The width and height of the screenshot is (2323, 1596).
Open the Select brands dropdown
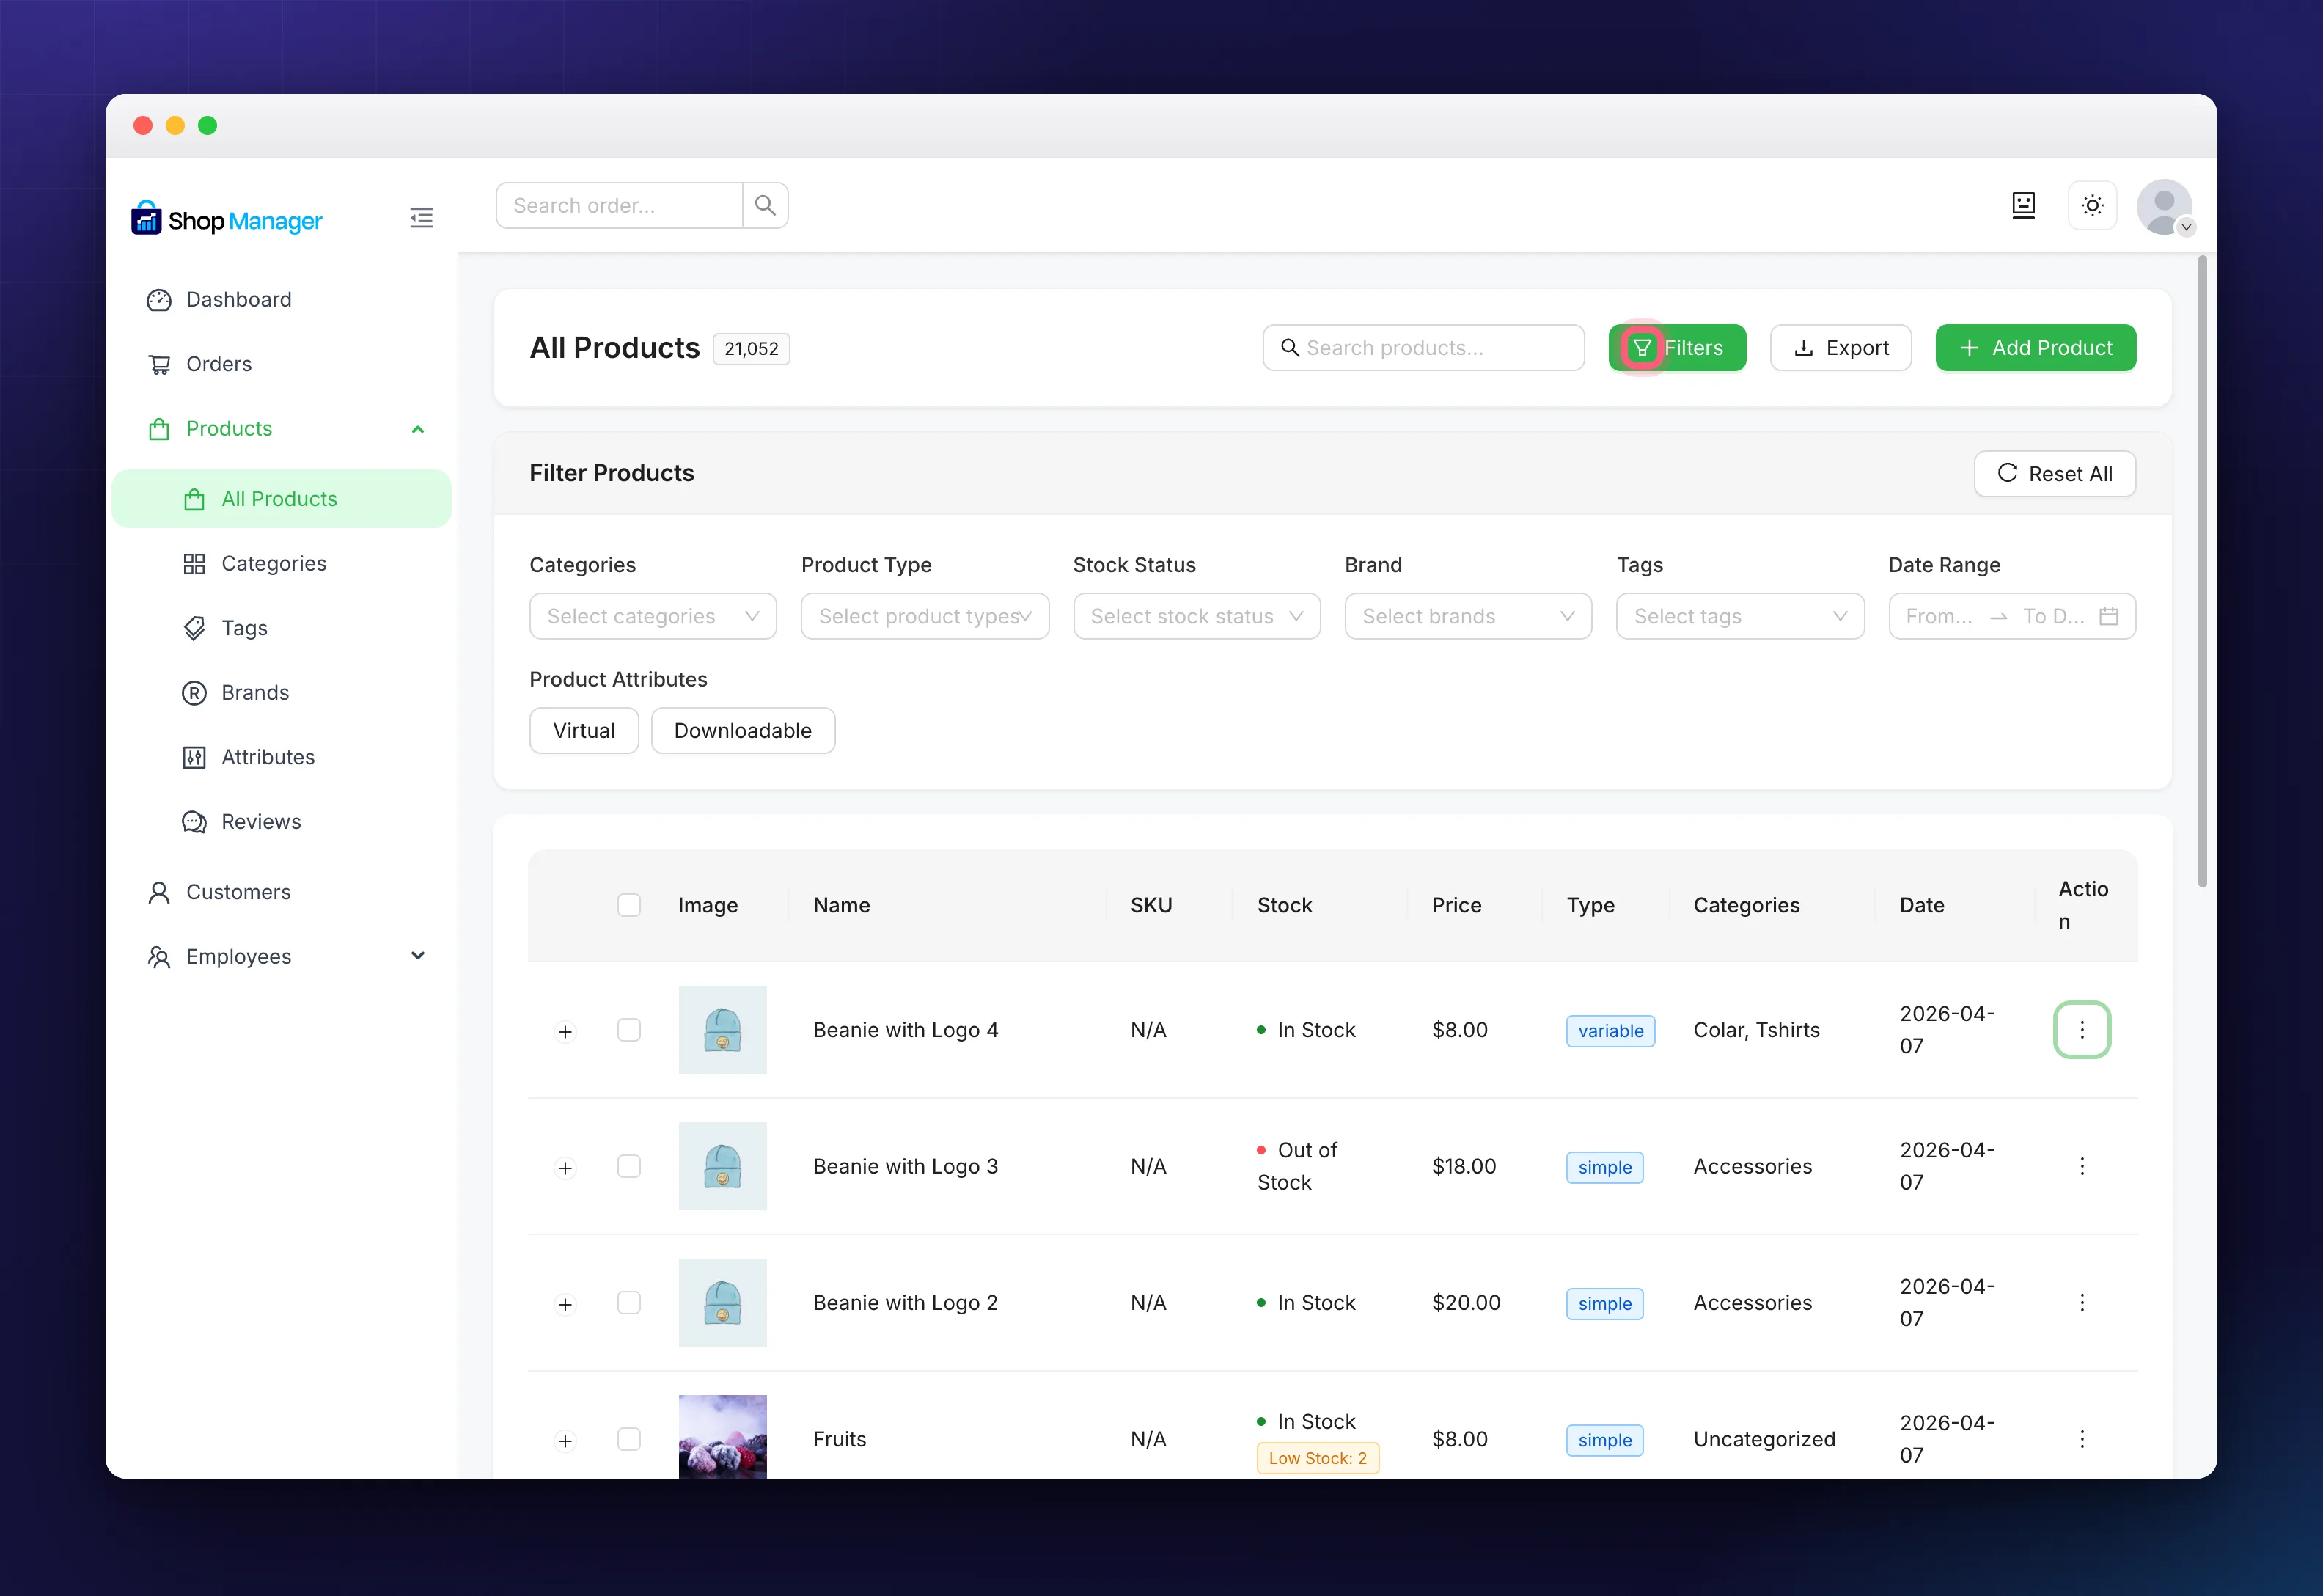(x=1468, y=616)
